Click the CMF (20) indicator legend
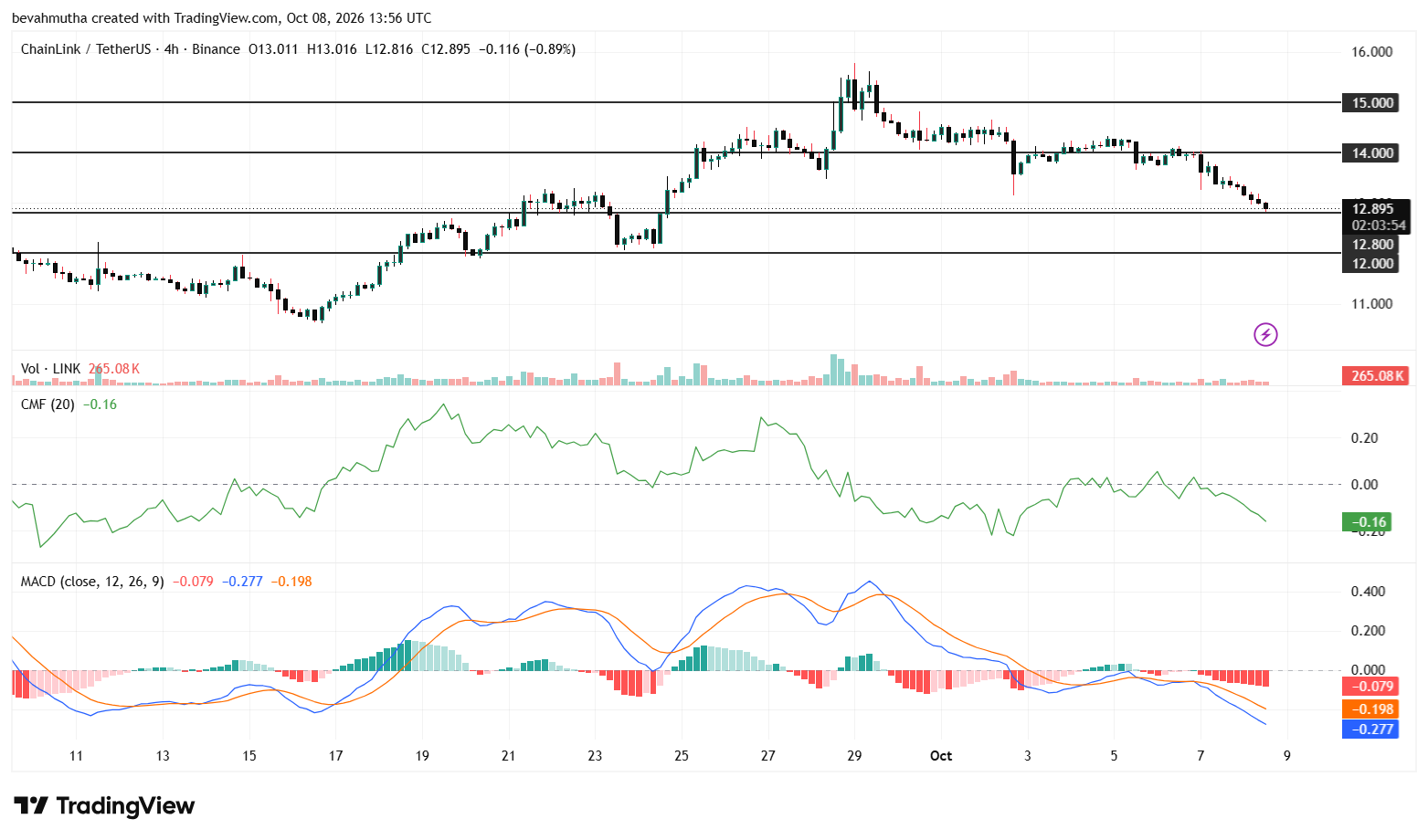Image resolution: width=1428 pixels, height=840 pixels. tap(48, 404)
